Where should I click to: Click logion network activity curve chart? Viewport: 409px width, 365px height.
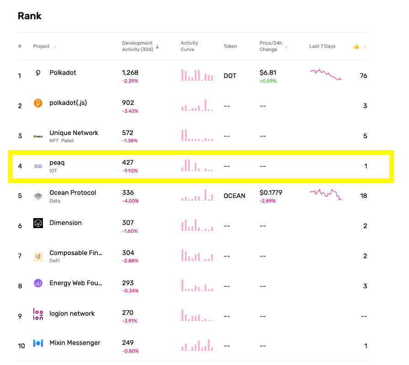(197, 315)
